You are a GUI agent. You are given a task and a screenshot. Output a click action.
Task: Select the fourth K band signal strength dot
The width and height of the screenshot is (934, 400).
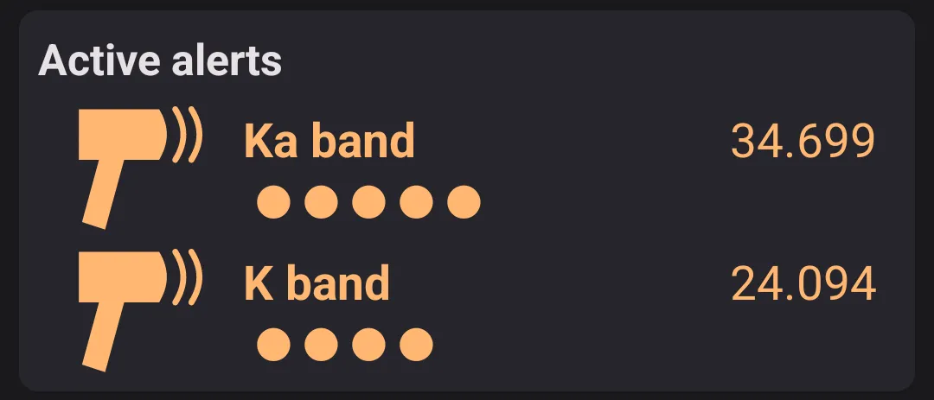coord(416,345)
